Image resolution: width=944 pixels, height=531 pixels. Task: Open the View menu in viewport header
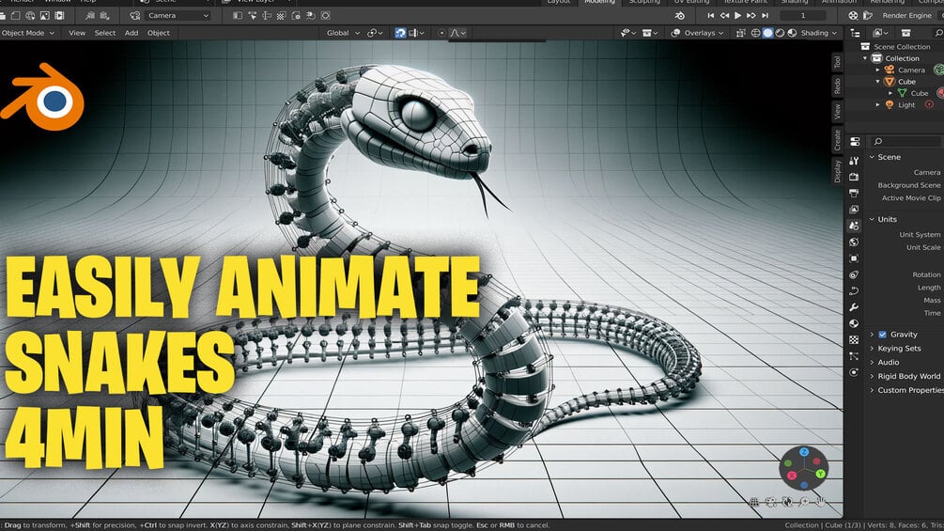77,33
